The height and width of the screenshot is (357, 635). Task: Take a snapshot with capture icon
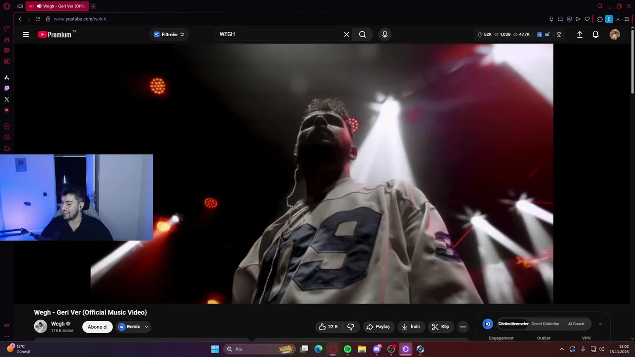click(x=560, y=19)
